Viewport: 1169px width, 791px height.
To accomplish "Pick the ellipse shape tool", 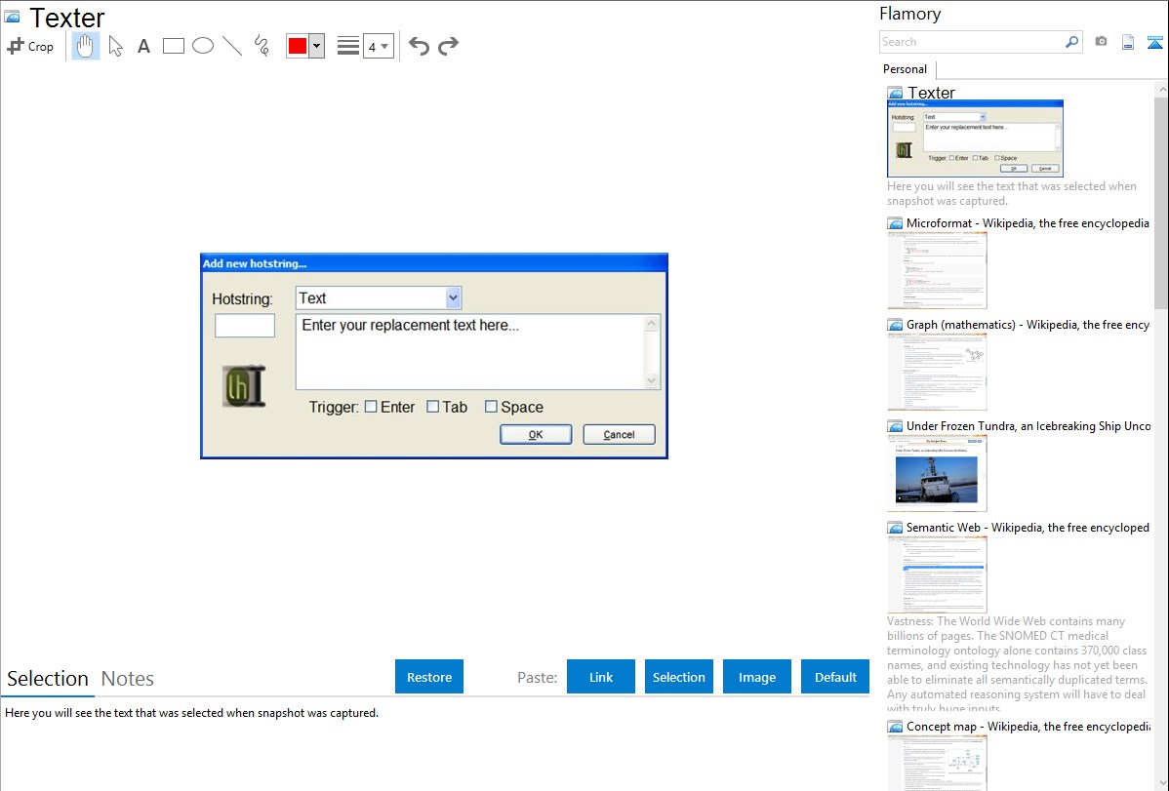I will click(203, 46).
